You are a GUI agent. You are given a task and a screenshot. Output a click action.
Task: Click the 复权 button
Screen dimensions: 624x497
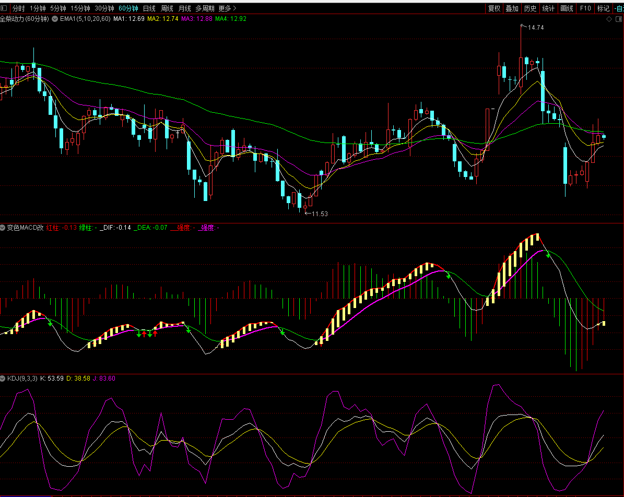click(494, 8)
